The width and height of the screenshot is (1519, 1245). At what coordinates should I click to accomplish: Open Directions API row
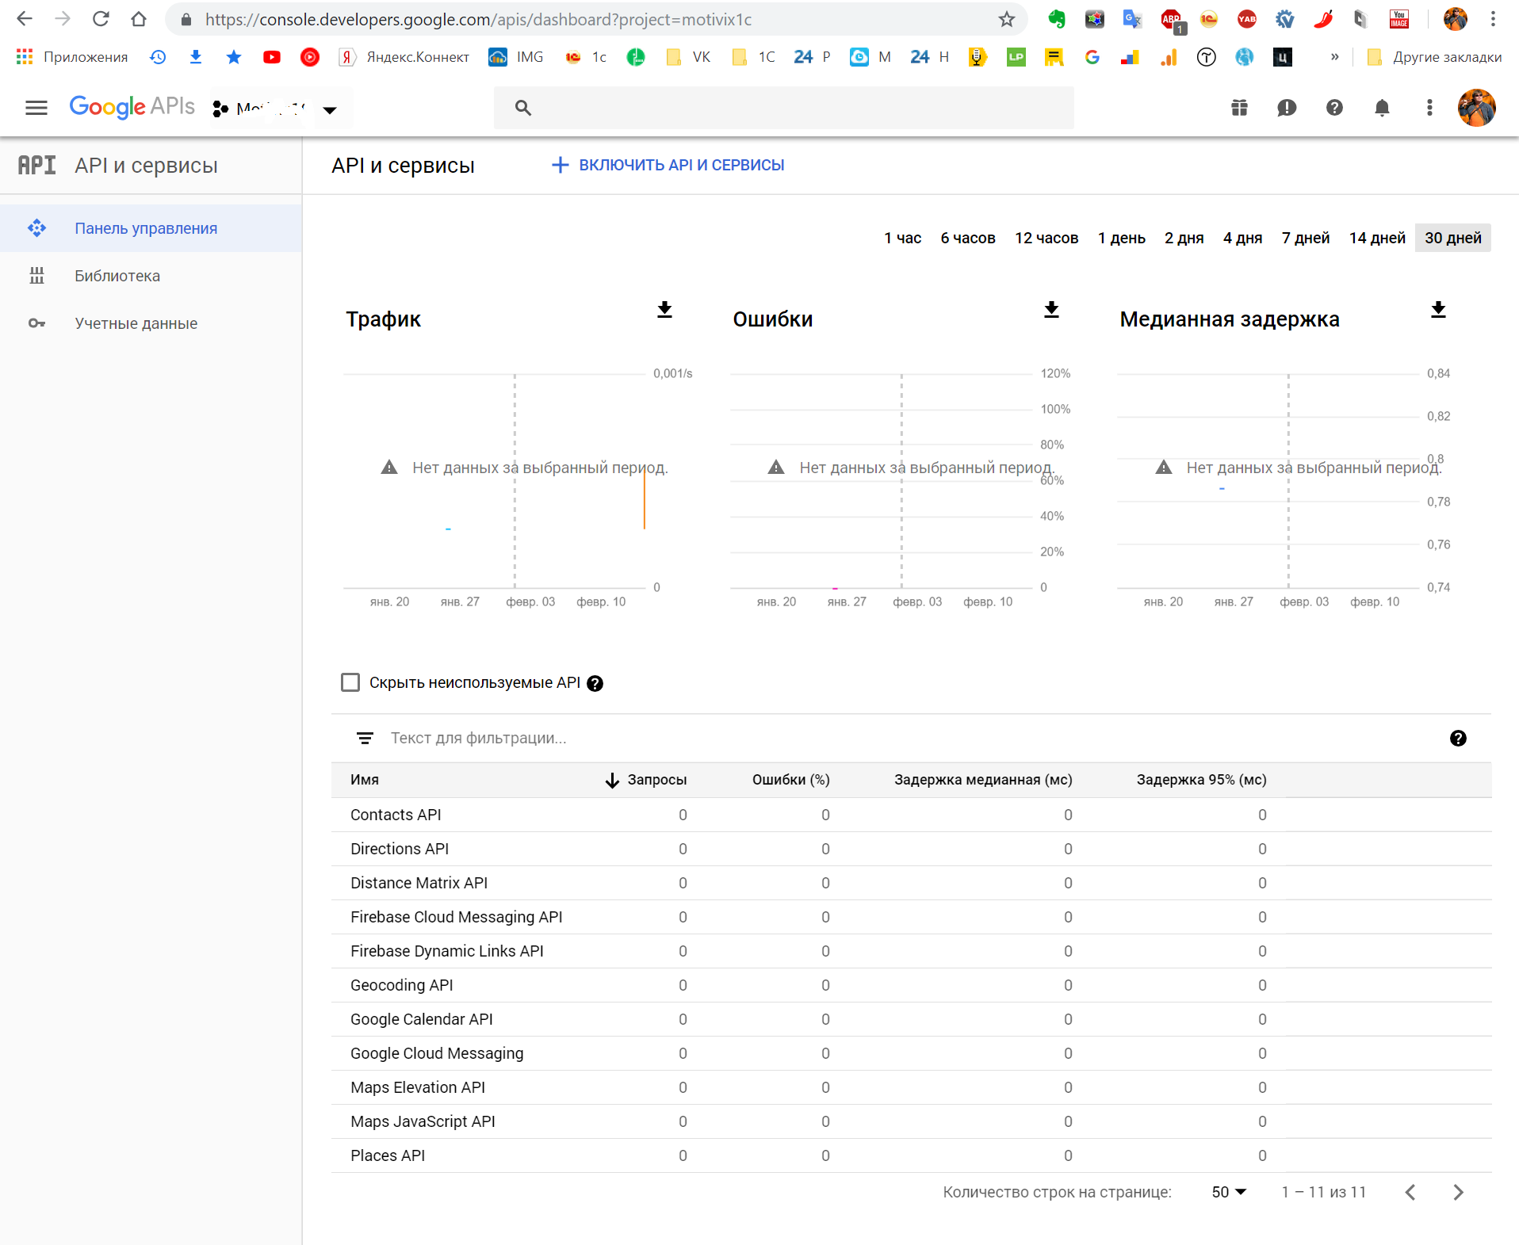(x=911, y=849)
